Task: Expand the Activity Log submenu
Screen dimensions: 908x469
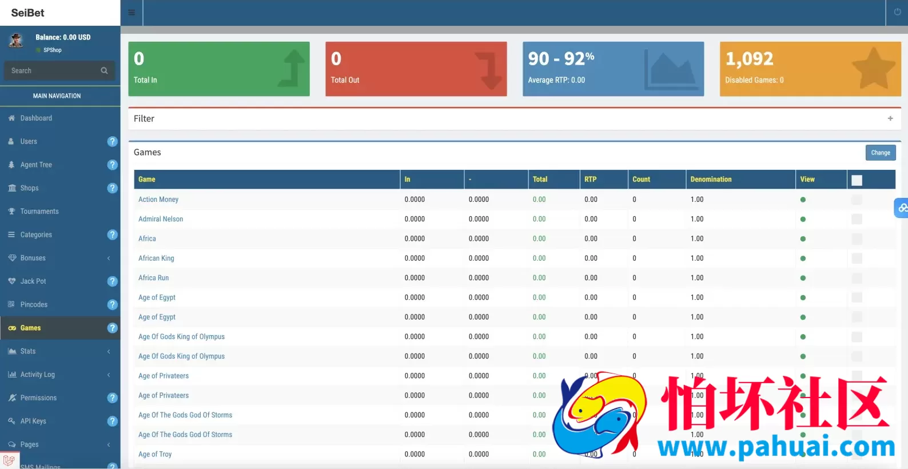Action: point(109,375)
